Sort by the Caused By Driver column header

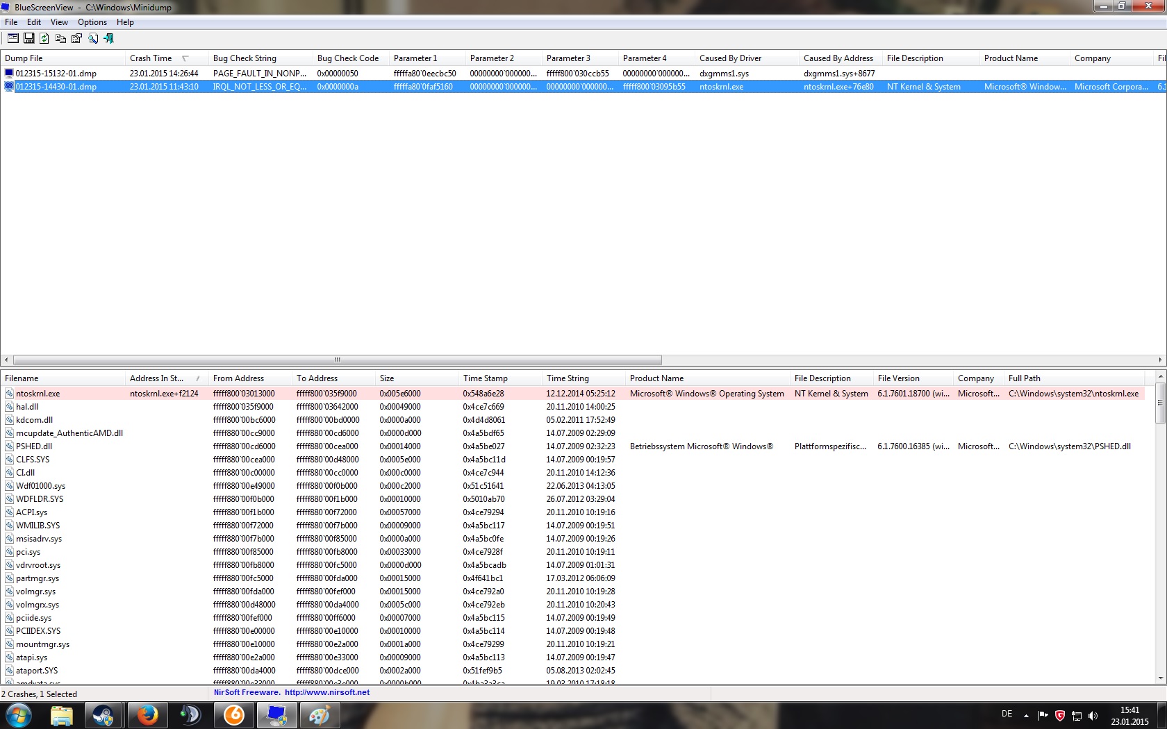(x=747, y=58)
